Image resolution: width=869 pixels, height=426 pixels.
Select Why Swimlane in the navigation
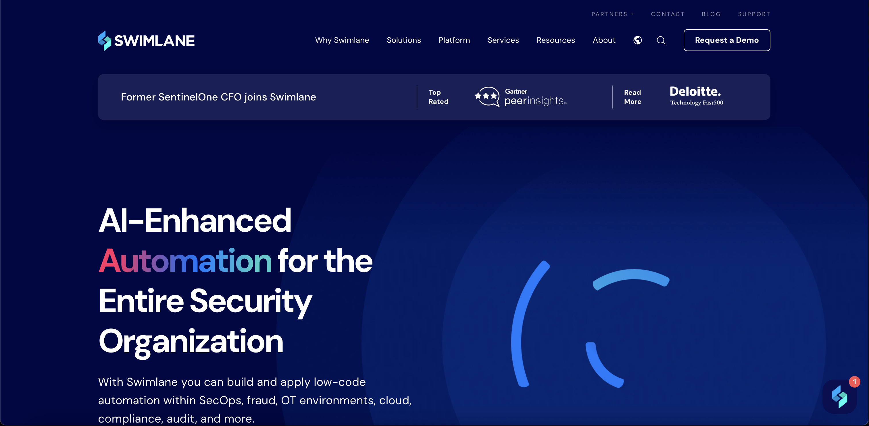click(342, 40)
